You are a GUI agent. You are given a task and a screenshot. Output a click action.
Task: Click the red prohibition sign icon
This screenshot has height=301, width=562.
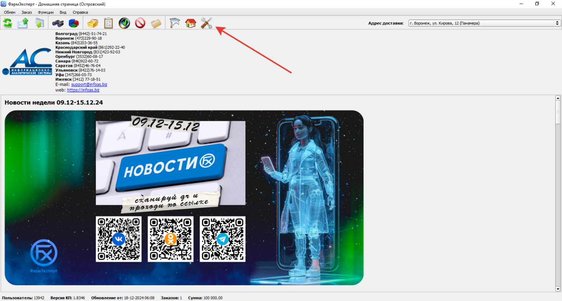140,23
